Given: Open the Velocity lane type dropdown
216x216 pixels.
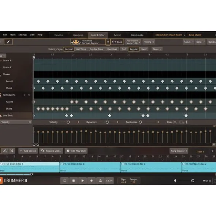Looking at the screenshot, I should point(16,122).
